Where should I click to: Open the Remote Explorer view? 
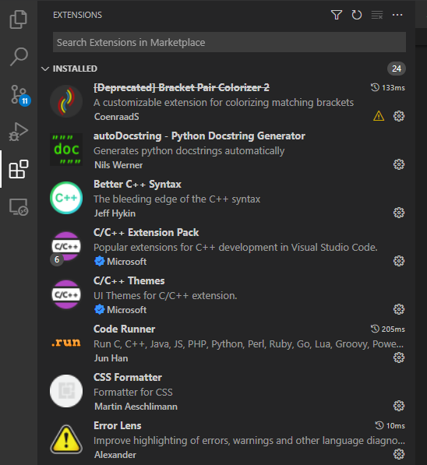pyautogui.click(x=19, y=206)
